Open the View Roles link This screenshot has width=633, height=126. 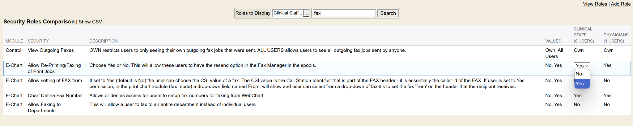click(595, 4)
